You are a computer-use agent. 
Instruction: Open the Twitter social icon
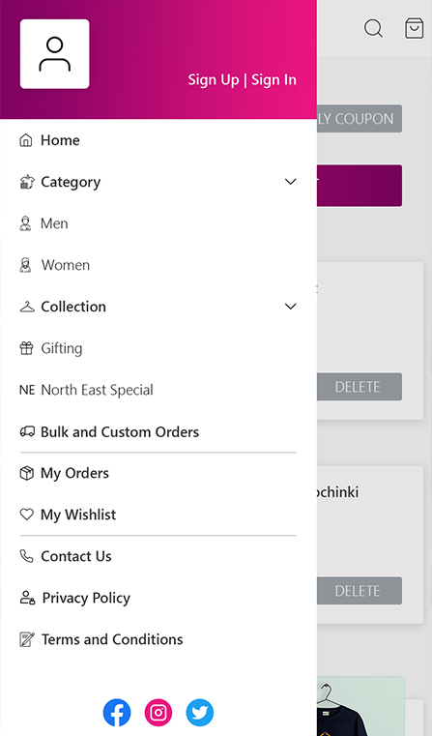[x=200, y=712]
